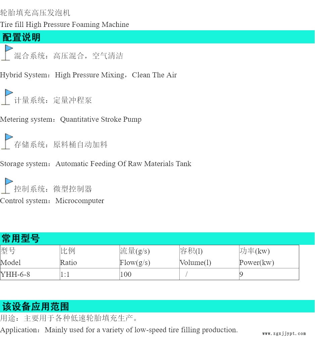This screenshot has height=341, width=315.
Task: Click the flow value 100 cell
Action: 126,274
